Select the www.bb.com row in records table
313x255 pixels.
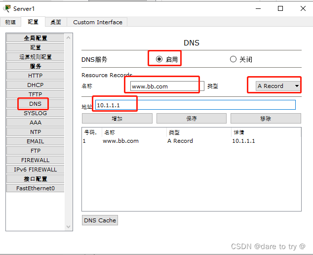click(x=192, y=141)
